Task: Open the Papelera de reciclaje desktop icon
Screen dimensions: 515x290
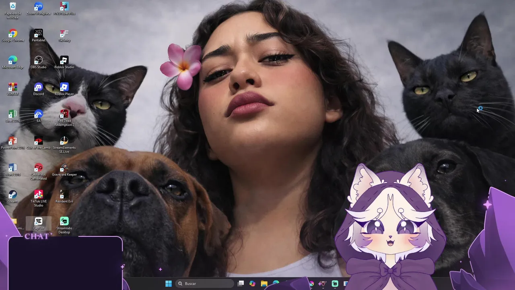Action: coord(12,10)
